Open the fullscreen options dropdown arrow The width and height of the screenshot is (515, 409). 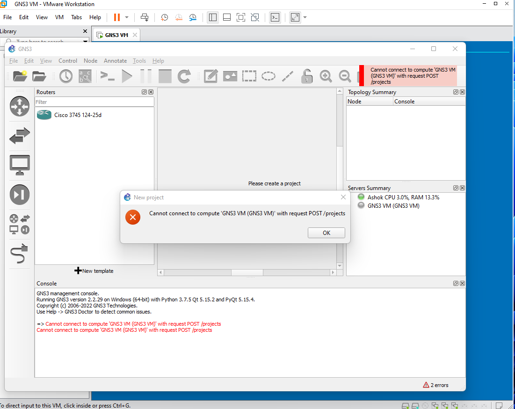305,17
